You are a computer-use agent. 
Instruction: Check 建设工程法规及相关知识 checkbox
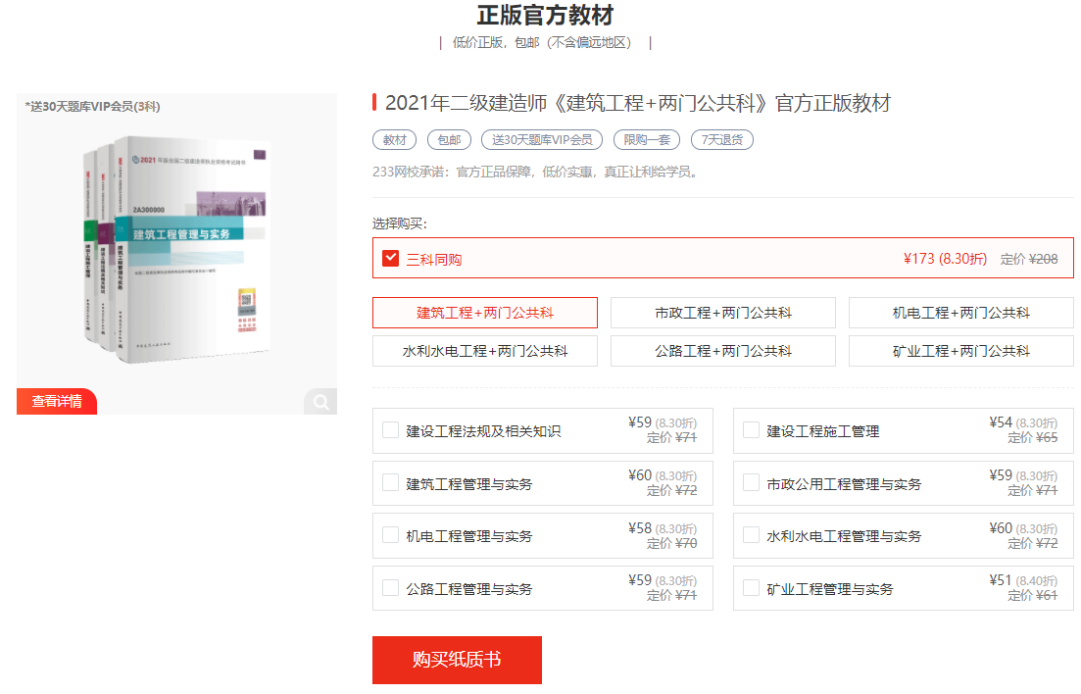coord(391,430)
